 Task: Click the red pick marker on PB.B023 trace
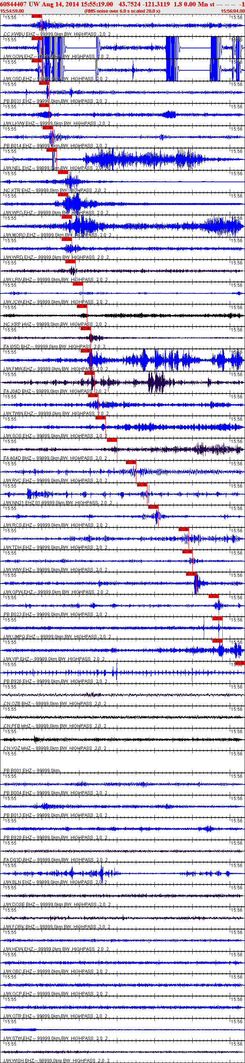[213, 596]
